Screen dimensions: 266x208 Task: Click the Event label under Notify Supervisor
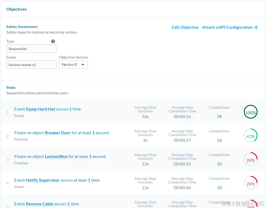19,187
